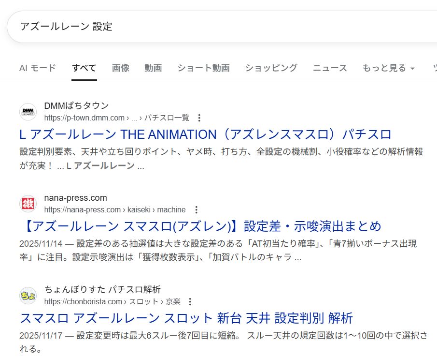Click the DMMぱちタウン site favicon
Image resolution: width=437 pixels, height=357 pixels.
[28, 112]
